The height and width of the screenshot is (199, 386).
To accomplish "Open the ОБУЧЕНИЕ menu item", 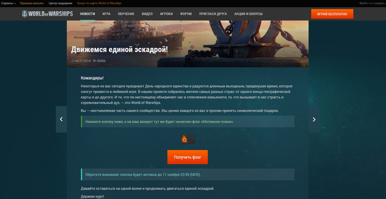I will [x=126, y=14].
